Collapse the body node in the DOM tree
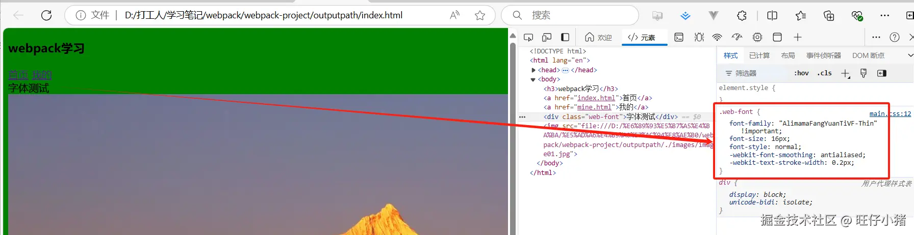 (534, 79)
